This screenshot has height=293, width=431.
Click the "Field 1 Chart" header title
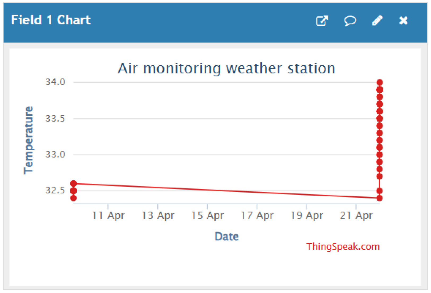[51, 20]
